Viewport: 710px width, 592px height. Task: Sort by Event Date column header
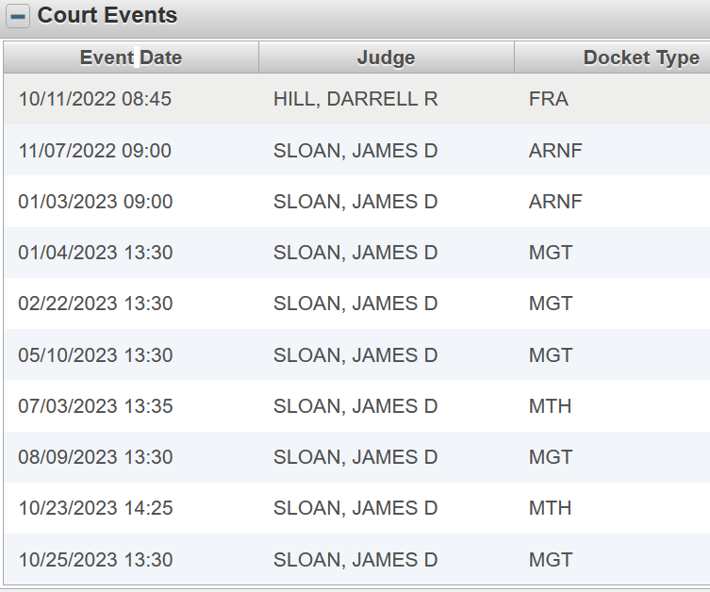tap(130, 58)
